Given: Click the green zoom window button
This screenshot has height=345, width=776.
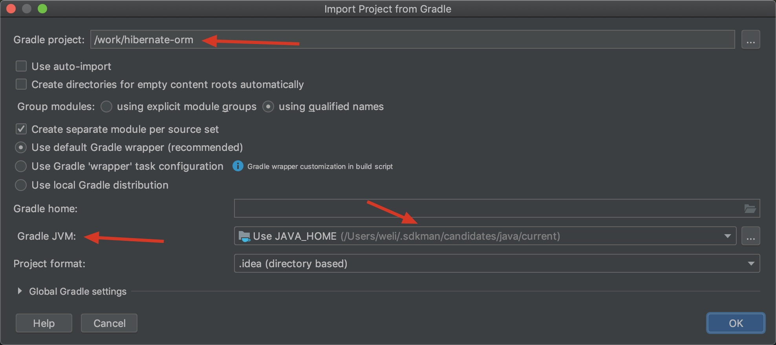Looking at the screenshot, I should tap(42, 9).
